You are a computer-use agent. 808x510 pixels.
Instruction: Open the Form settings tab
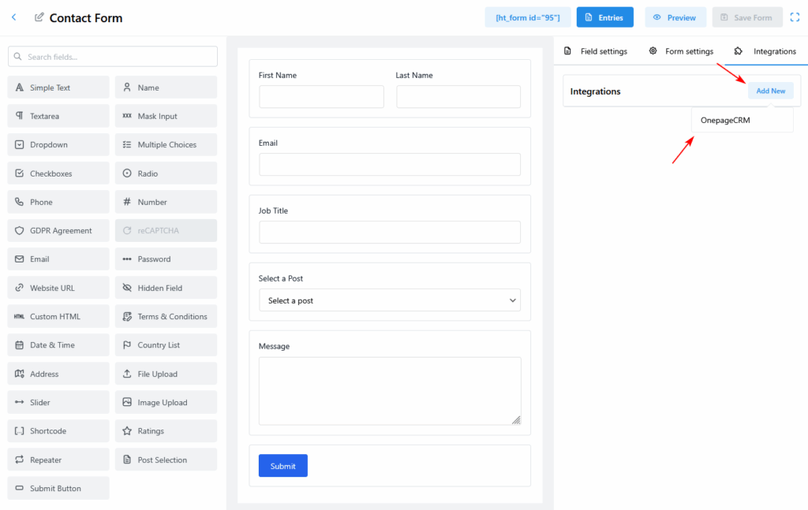tap(681, 51)
